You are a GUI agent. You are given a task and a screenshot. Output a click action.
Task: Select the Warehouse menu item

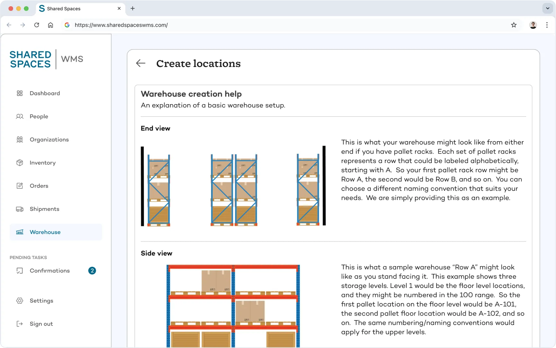tap(56, 232)
